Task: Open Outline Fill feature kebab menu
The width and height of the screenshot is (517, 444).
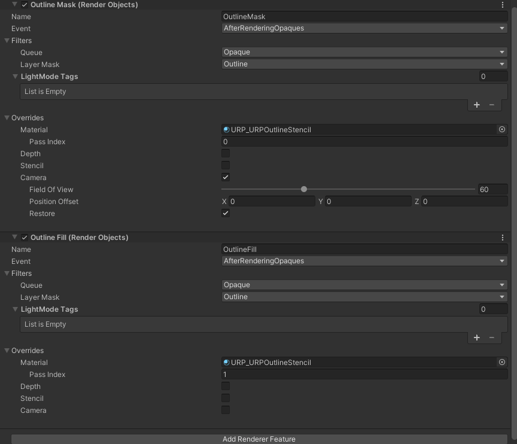Action: click(x=503, y=238)
